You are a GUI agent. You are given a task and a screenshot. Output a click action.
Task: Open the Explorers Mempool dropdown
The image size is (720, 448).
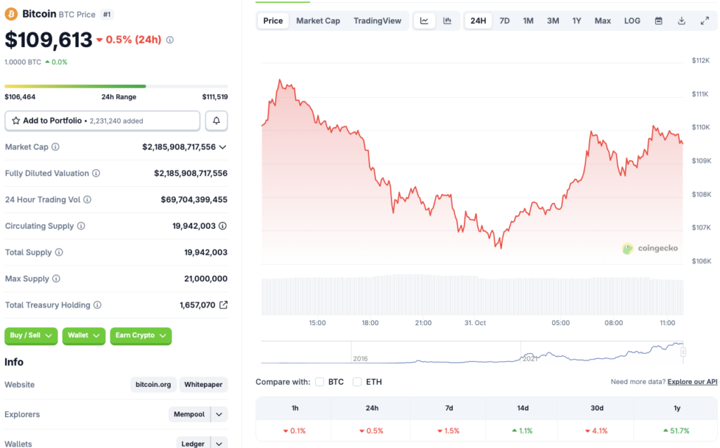[198, 414]
